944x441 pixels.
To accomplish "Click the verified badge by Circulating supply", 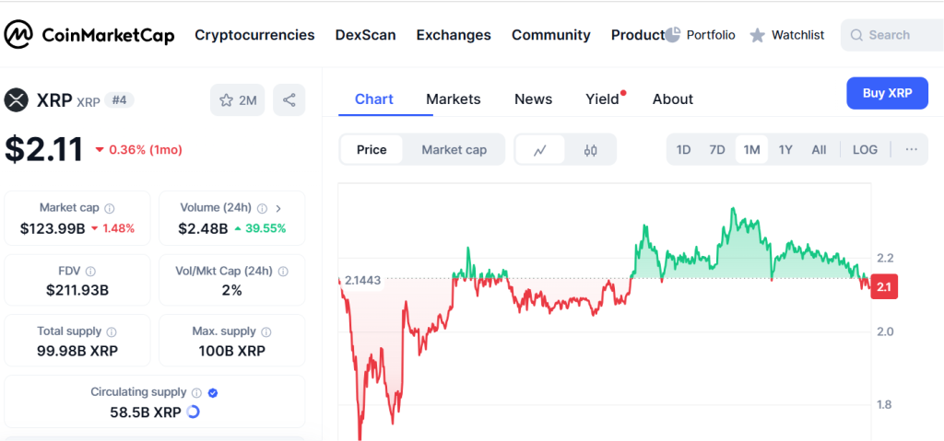I will [213, 393].
